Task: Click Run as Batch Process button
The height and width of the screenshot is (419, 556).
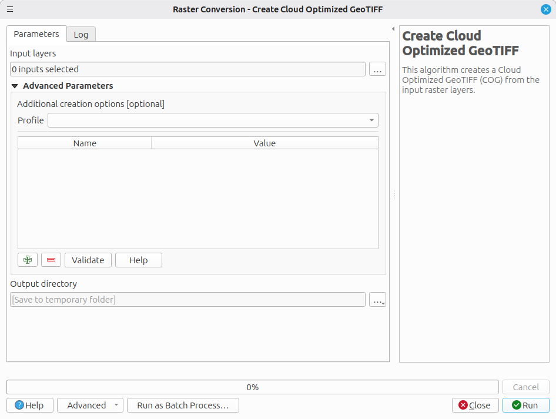Action: point(183,405)
